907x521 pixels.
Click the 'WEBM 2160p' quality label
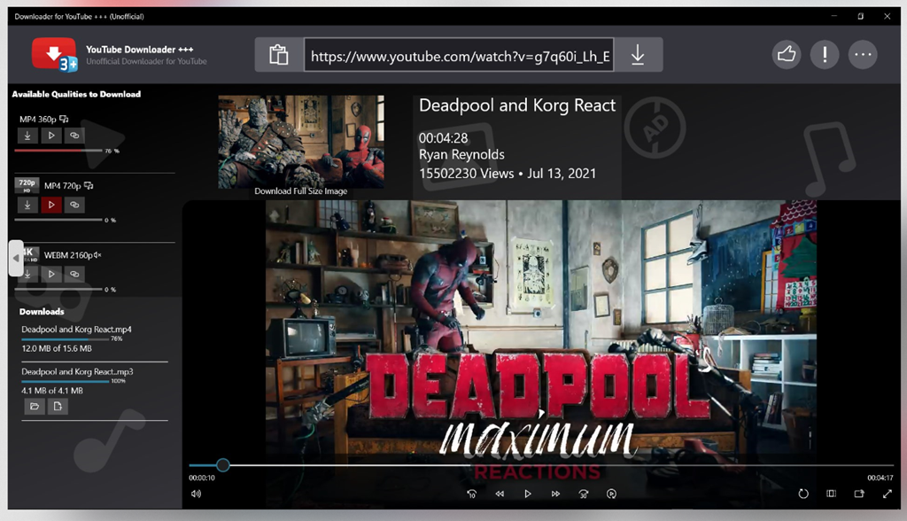[68, 255]
